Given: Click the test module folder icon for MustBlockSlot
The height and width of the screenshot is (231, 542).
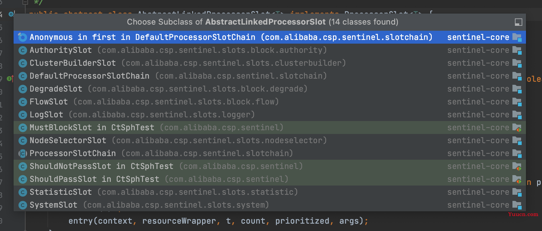Looking at the screenshot, I should point(517,128).
